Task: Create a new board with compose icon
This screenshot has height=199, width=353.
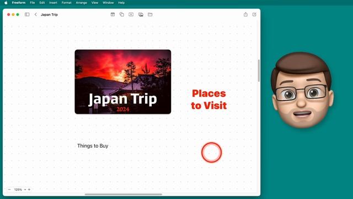Action: pyautogui.click(x=254, y=14)
